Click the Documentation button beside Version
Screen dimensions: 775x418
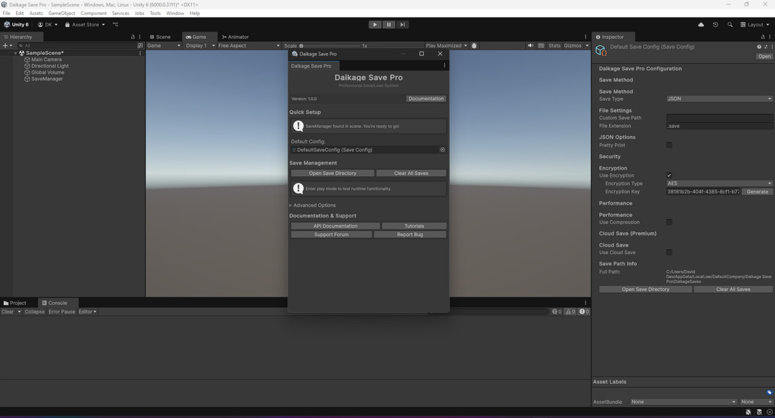coord(426,99)
